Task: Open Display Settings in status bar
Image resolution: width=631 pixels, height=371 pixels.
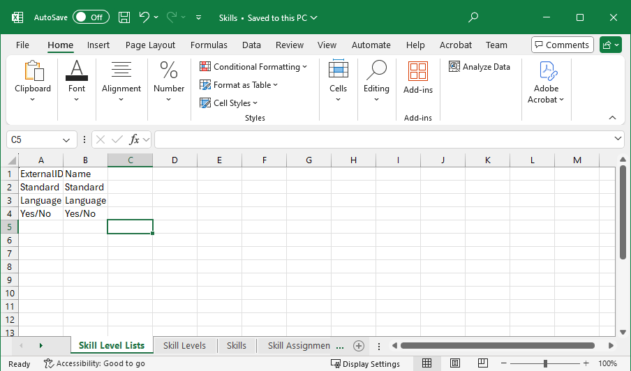Action: [x=365, y=363]
